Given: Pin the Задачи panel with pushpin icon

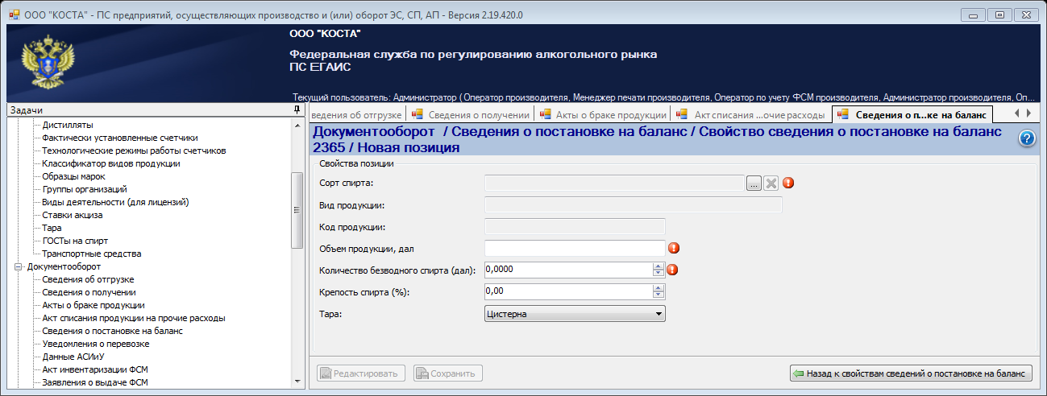Looking at the screenshot, I should pos(297,109).
